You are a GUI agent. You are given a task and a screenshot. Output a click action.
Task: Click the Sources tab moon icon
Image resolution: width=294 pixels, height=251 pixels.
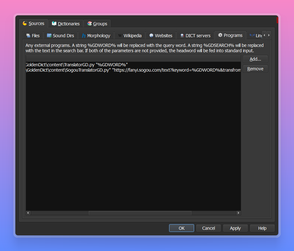(x=25, y=23)
